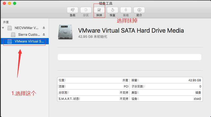The width and height of the screenshot is (211, 117).
Task: Collapse the NECVMWar V... disclosure triangle
Action: (3, 28)
